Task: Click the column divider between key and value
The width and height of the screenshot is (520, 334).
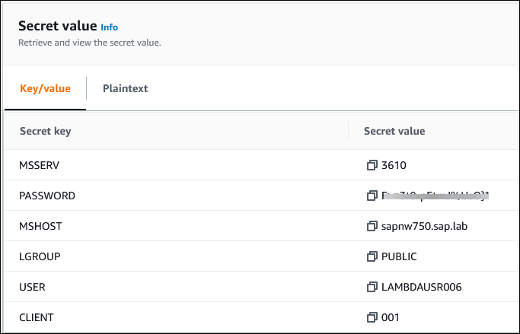Action: [348, 131]
